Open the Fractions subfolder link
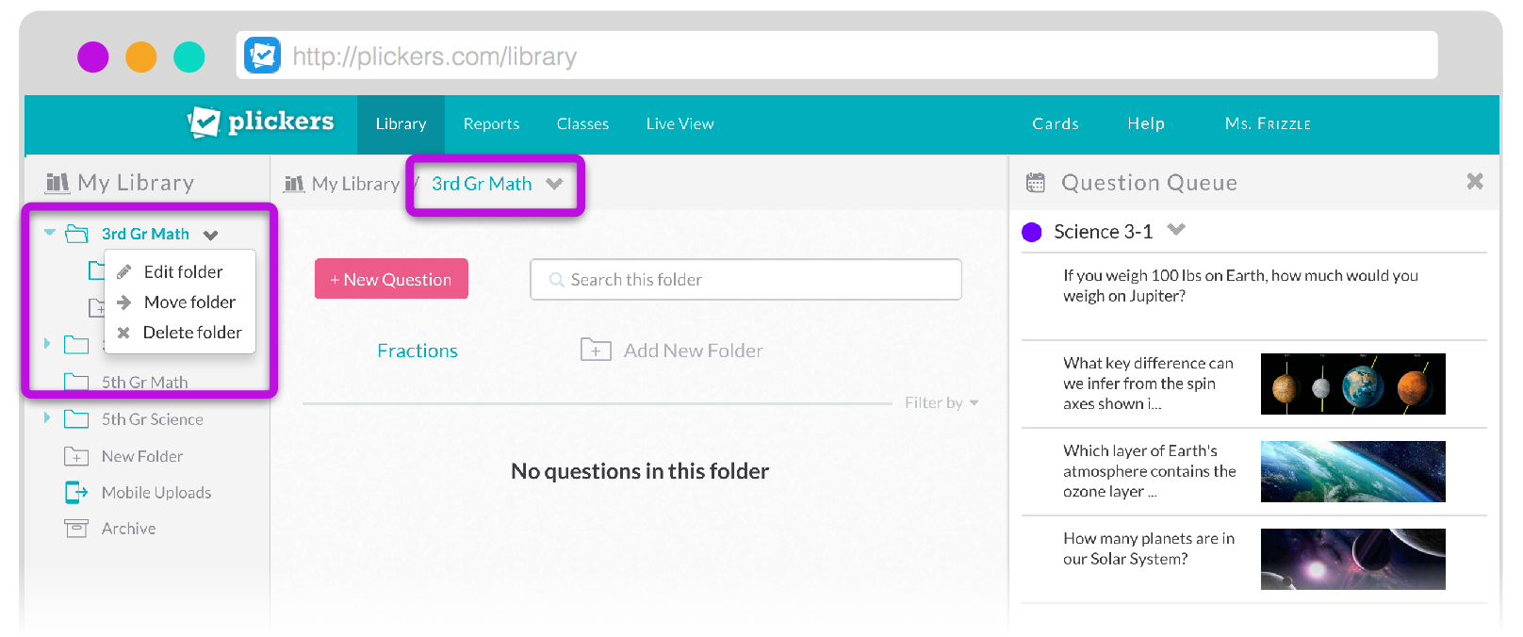Screen dimensions: 1523x637 pyautogui.click(x=418, y=351)
